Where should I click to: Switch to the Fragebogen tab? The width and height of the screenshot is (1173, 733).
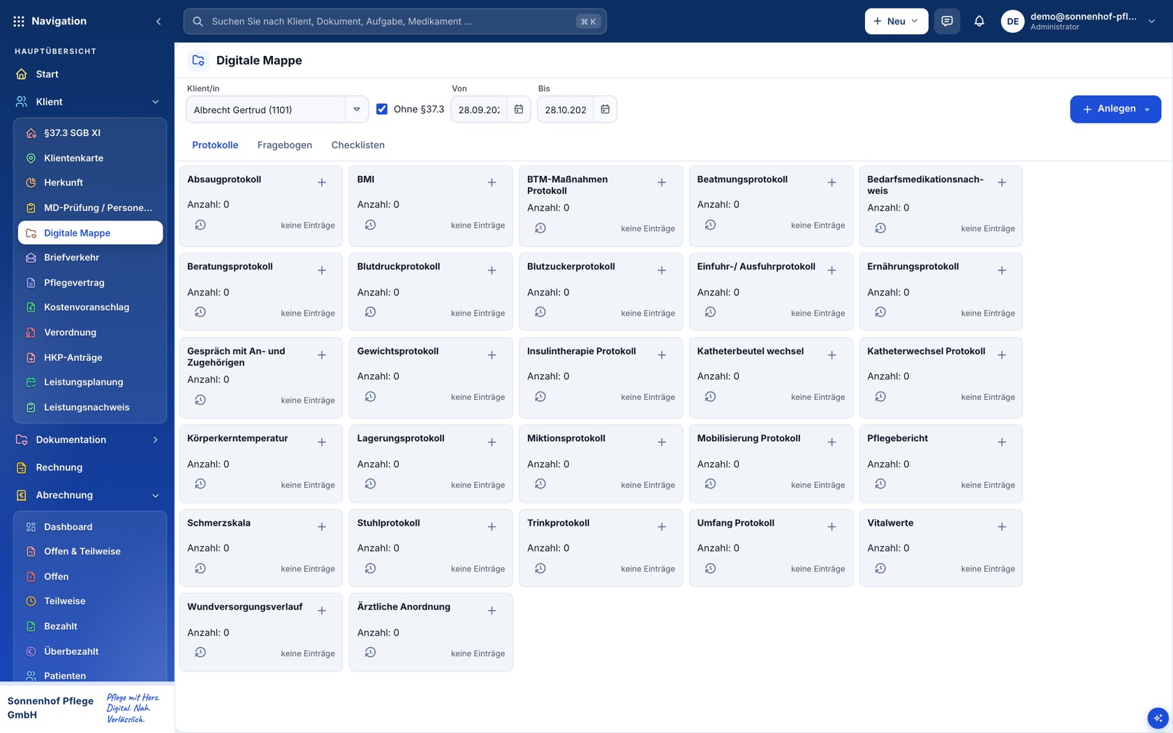point(285,145)
